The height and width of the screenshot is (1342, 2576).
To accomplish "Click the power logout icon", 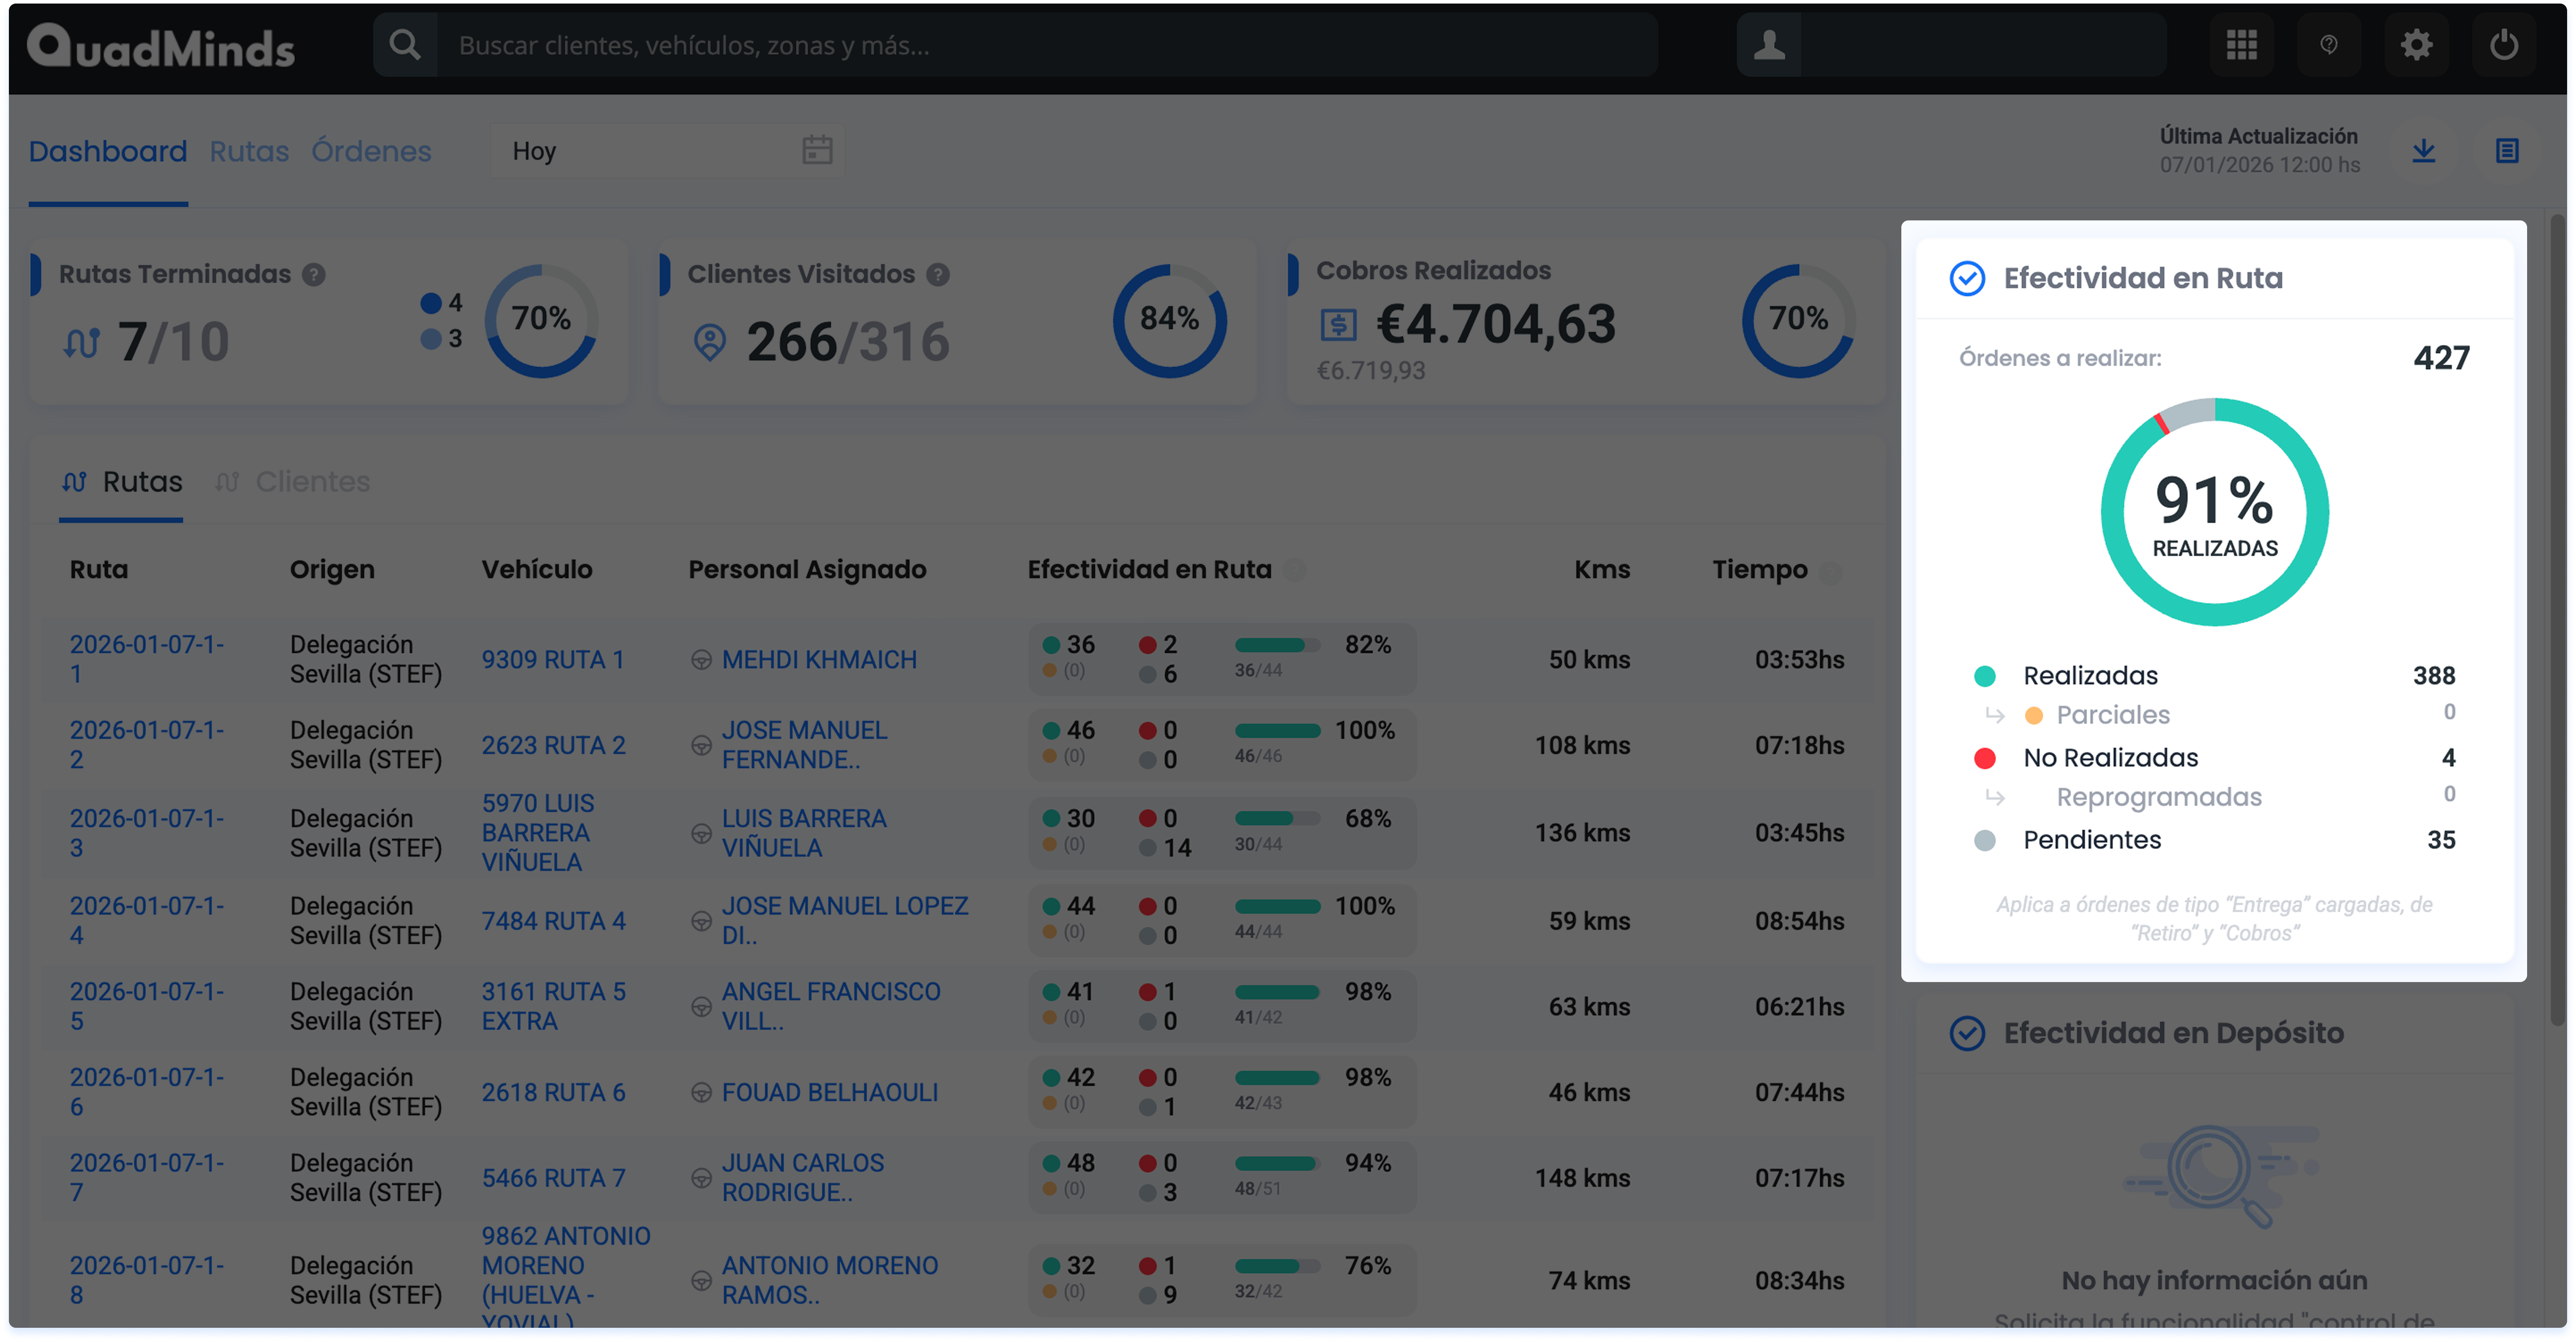I will click(x=2503, y=45).
